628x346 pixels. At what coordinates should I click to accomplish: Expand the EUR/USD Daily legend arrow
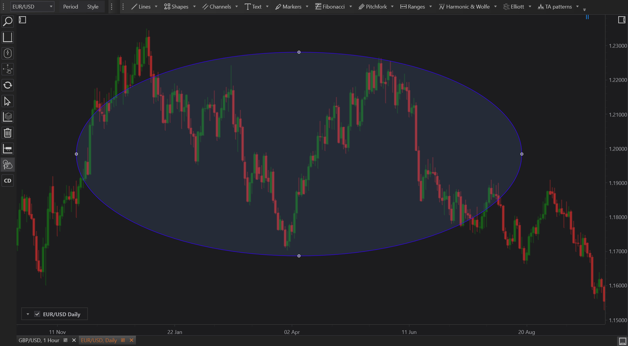tap(28, 314)
